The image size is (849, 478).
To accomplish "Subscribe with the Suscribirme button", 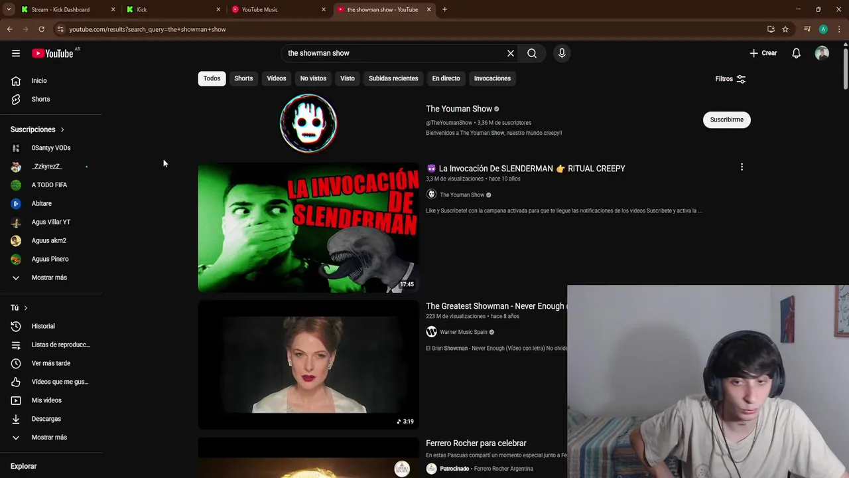I will 726,119.
